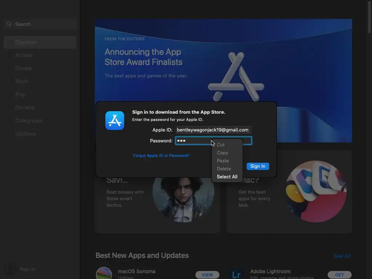This screenshot has height=279, width=372.
Task: Click GET button for Adobe Lightroom
Action: [x=340, y=275]
